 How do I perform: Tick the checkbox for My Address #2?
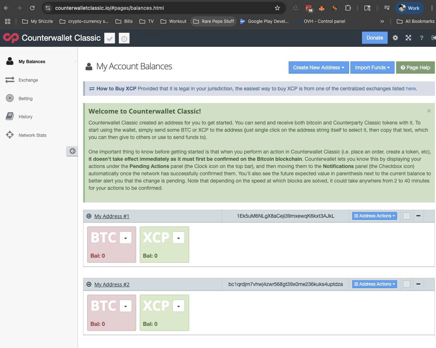point(407,284)
